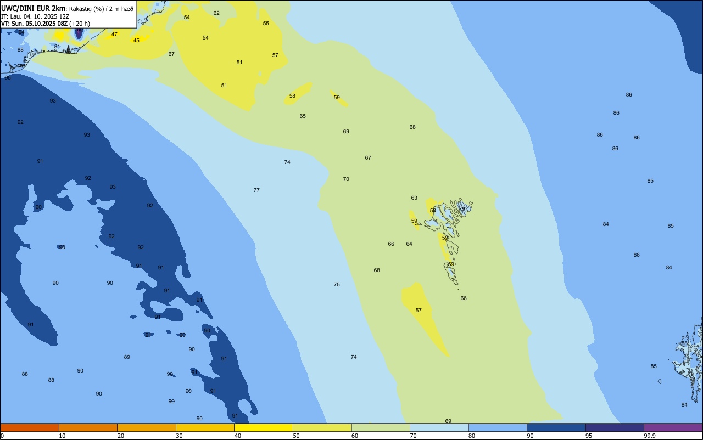
Task: Click the '99.9' legend tick label
Action: click(650, 436)
